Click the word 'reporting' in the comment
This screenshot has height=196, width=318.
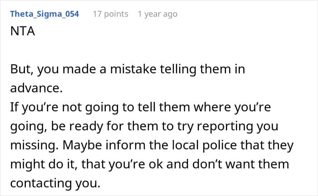pos(233,127)
